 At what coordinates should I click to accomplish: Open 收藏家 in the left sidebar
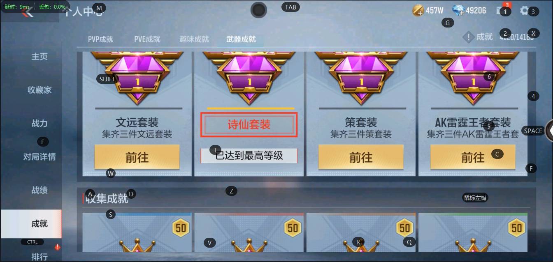coord(39,90)
